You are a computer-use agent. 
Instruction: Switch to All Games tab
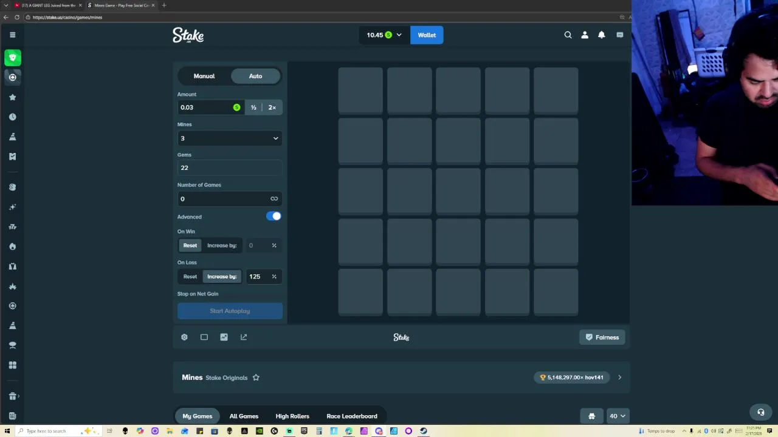244,416
